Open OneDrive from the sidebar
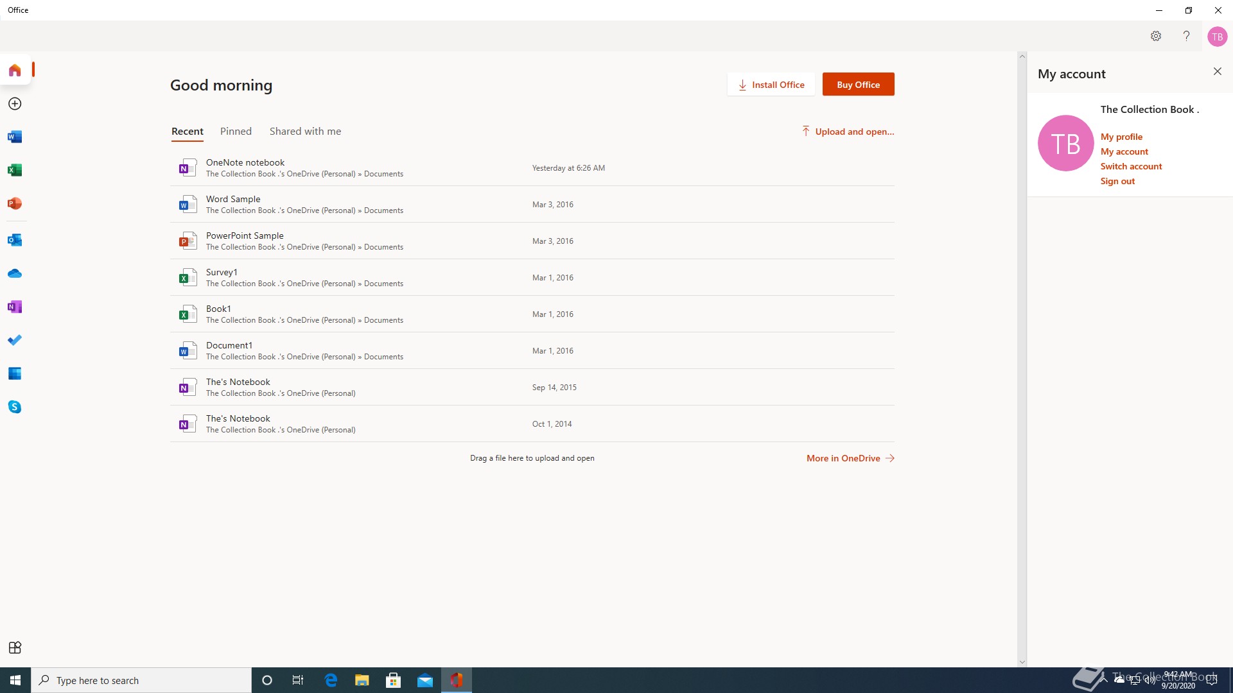The height and width of the screenshot is (693, 1233). 15,273
